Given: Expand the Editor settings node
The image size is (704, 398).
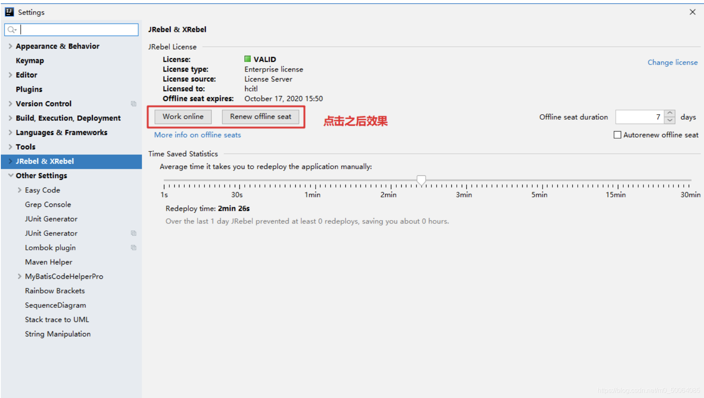Looking at the screenshot, I should tap(10, 75).
